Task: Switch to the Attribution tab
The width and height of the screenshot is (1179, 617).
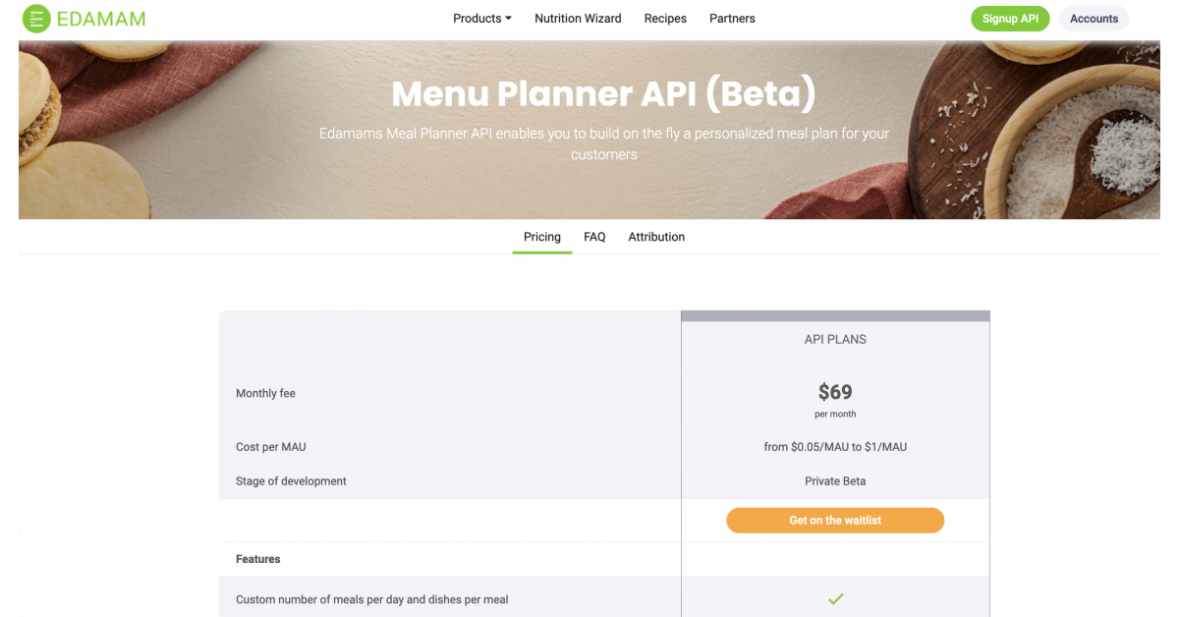Action: pyautogui.click(x=656, y=237)
